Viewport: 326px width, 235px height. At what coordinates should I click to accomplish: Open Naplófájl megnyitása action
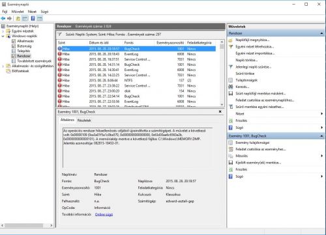(252, 40)
